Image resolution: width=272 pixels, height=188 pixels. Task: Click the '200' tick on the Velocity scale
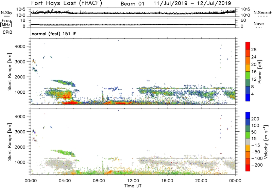255,119
